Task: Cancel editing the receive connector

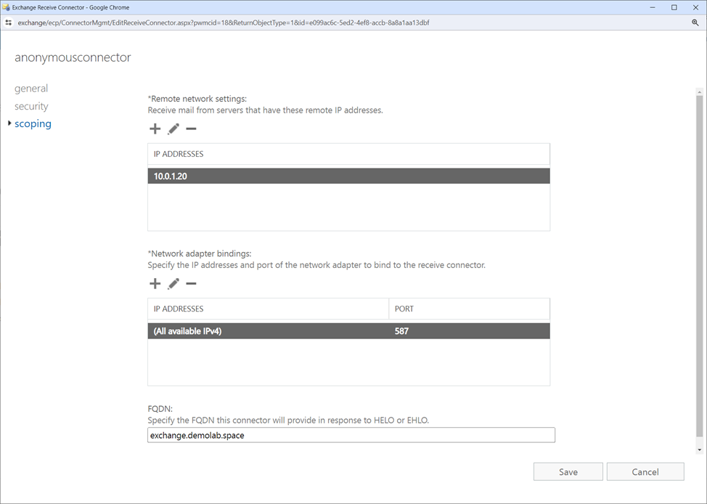Action: pos(645,471)
